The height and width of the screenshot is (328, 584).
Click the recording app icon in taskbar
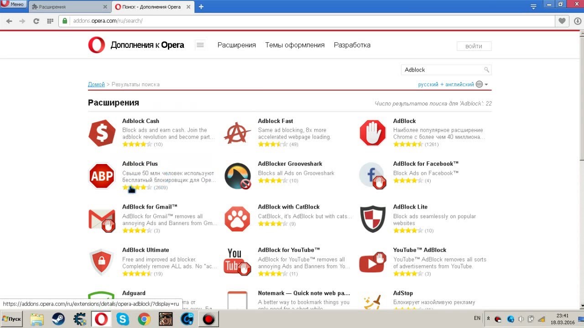coord(209,319)
